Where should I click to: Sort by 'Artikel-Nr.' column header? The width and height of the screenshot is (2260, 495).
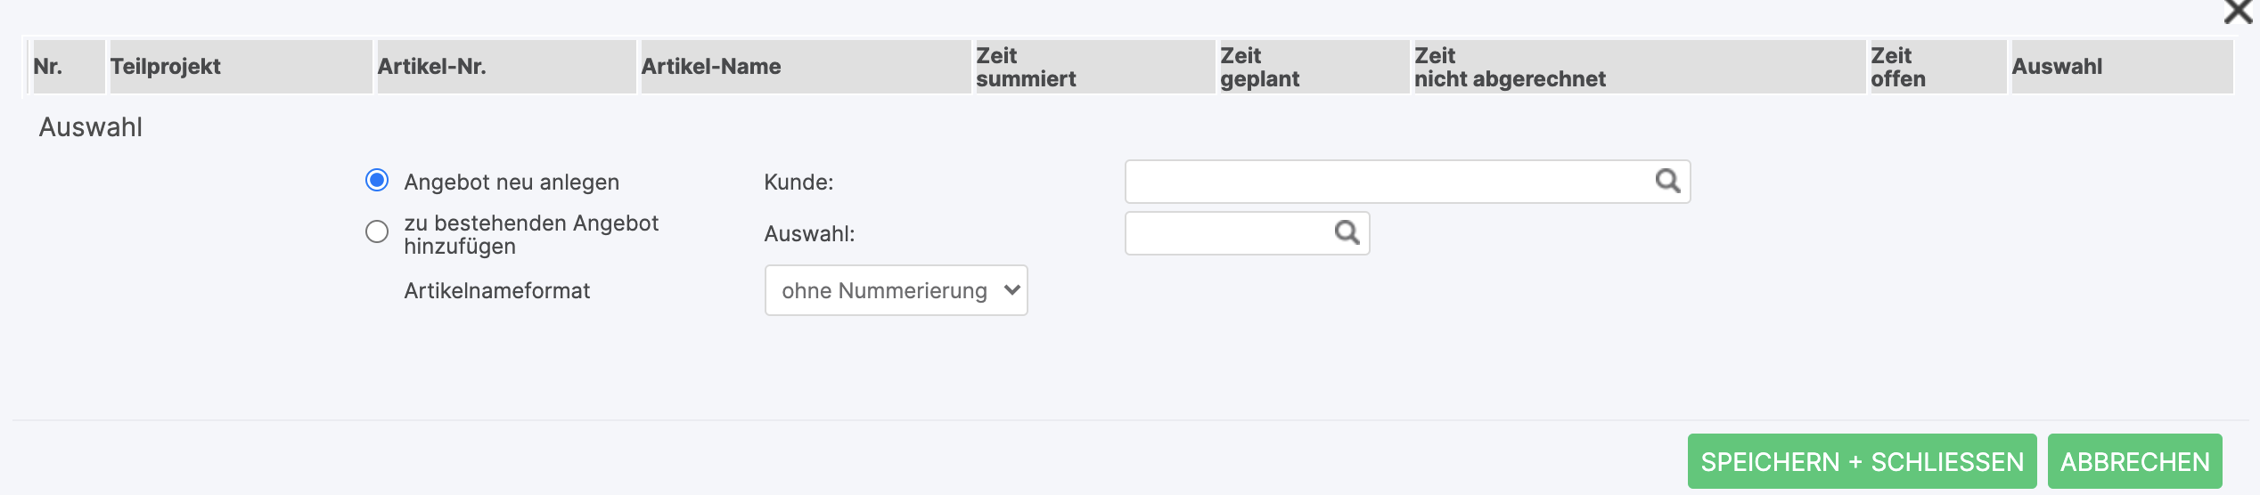coord(432,67)
